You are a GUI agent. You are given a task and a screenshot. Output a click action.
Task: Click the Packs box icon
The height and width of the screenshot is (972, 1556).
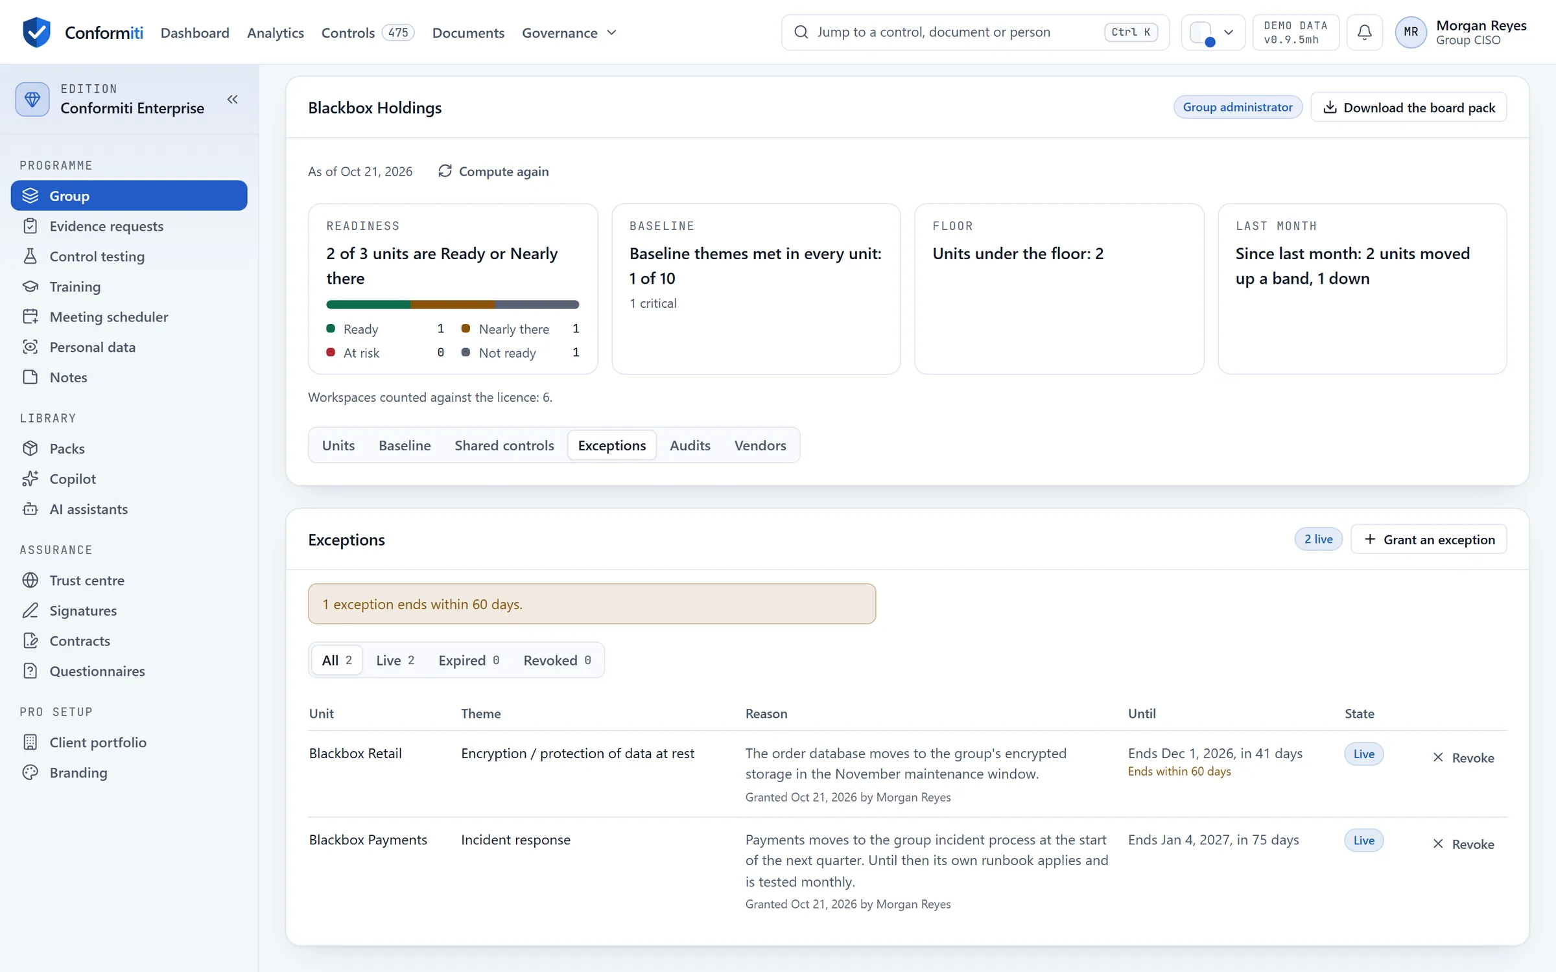[x=30, y=448]
